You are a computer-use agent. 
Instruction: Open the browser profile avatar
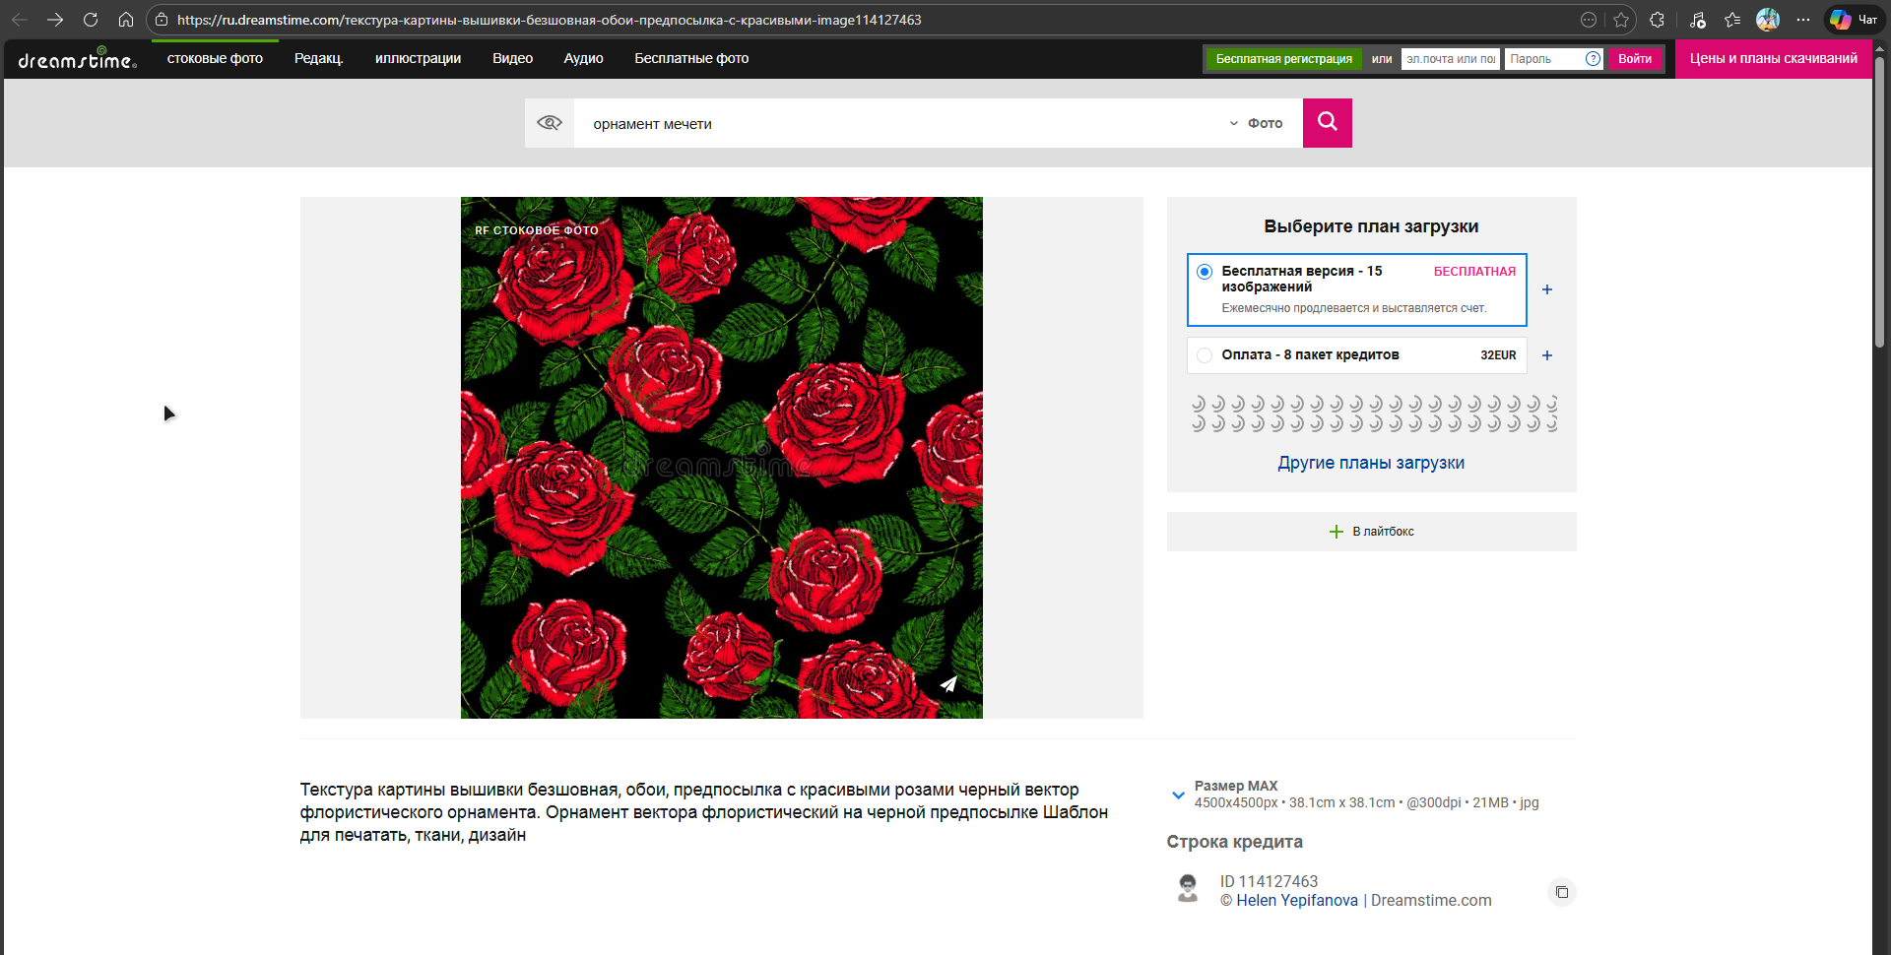[1768, 20]
